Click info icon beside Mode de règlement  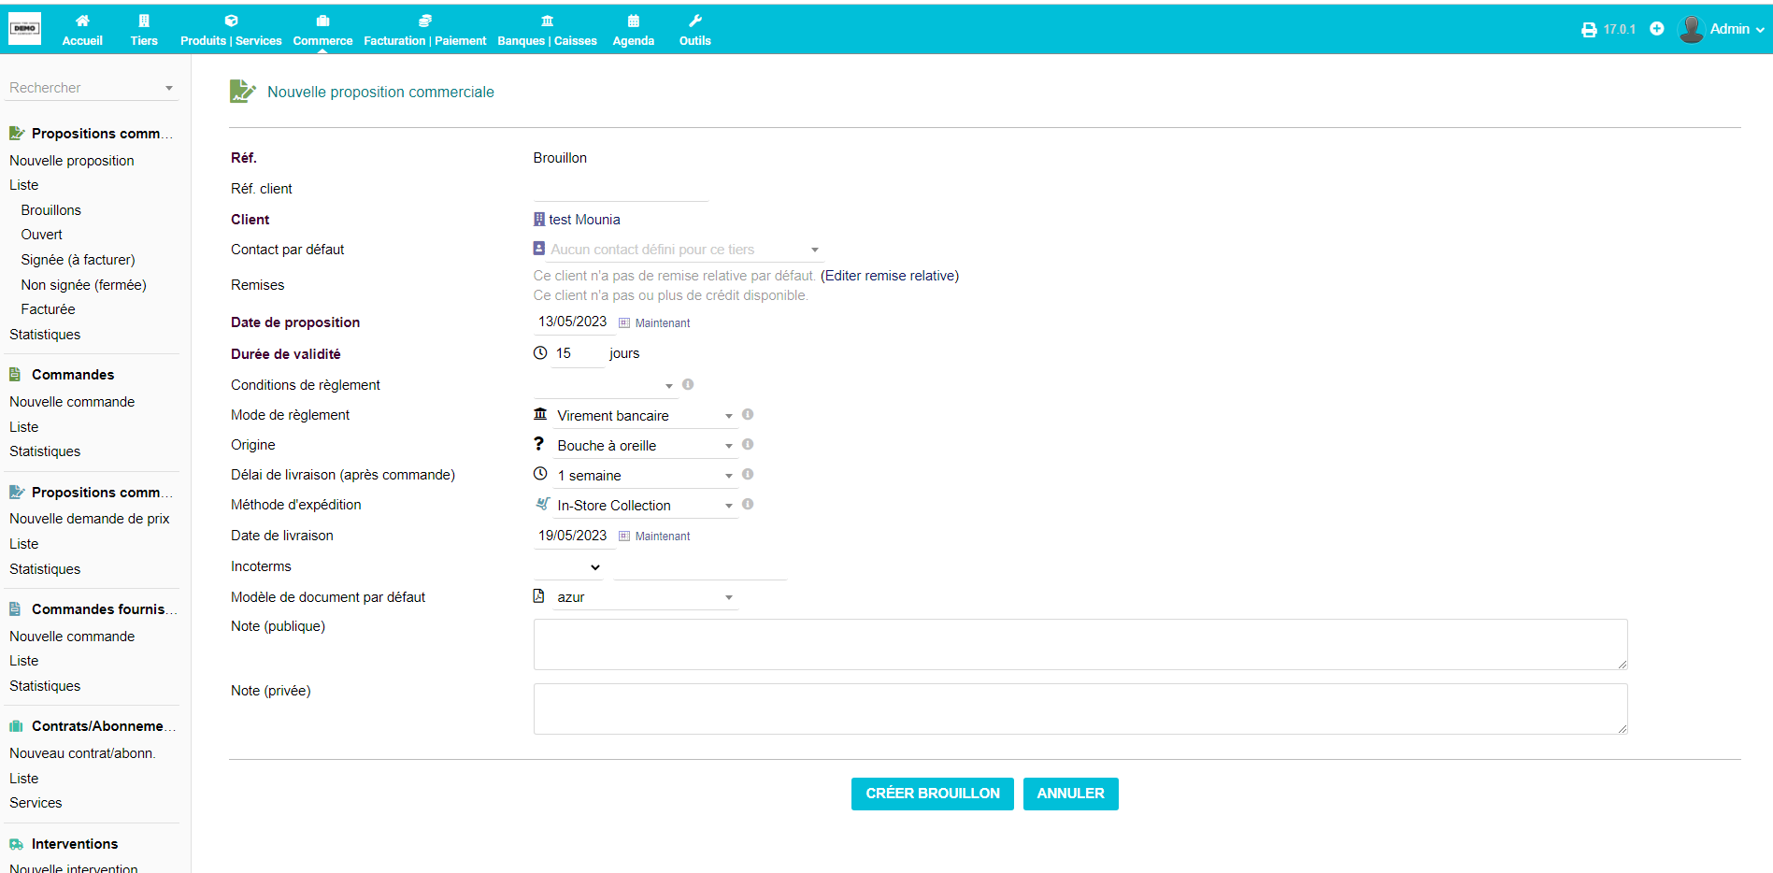(748, 415)
